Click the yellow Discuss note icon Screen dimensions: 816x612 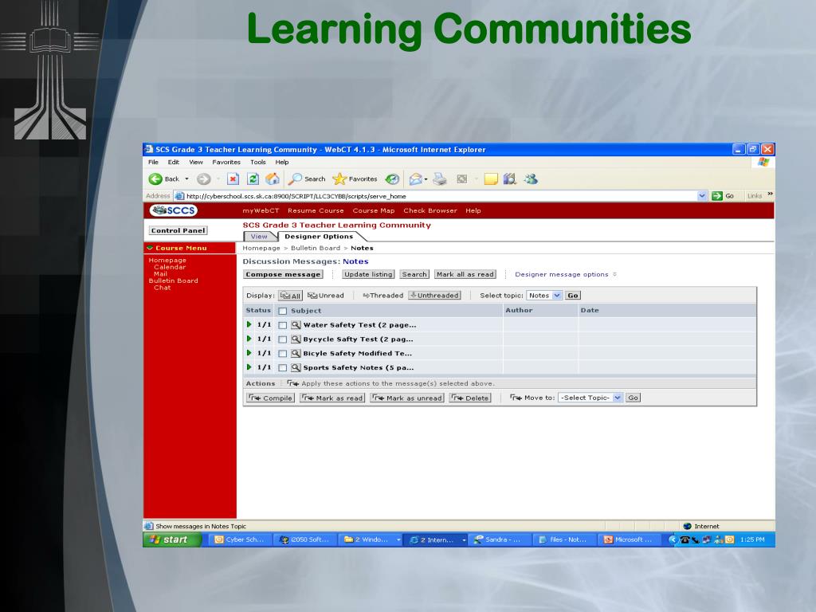click(491, 179)
